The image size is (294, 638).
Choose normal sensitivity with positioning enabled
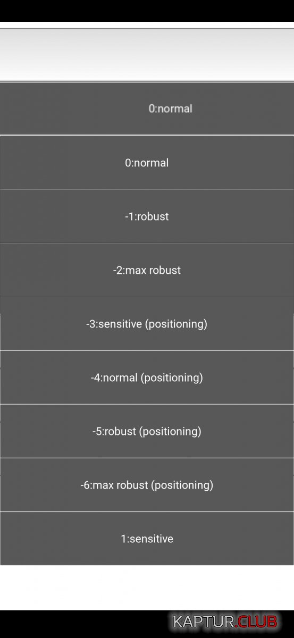pos(147,377)
